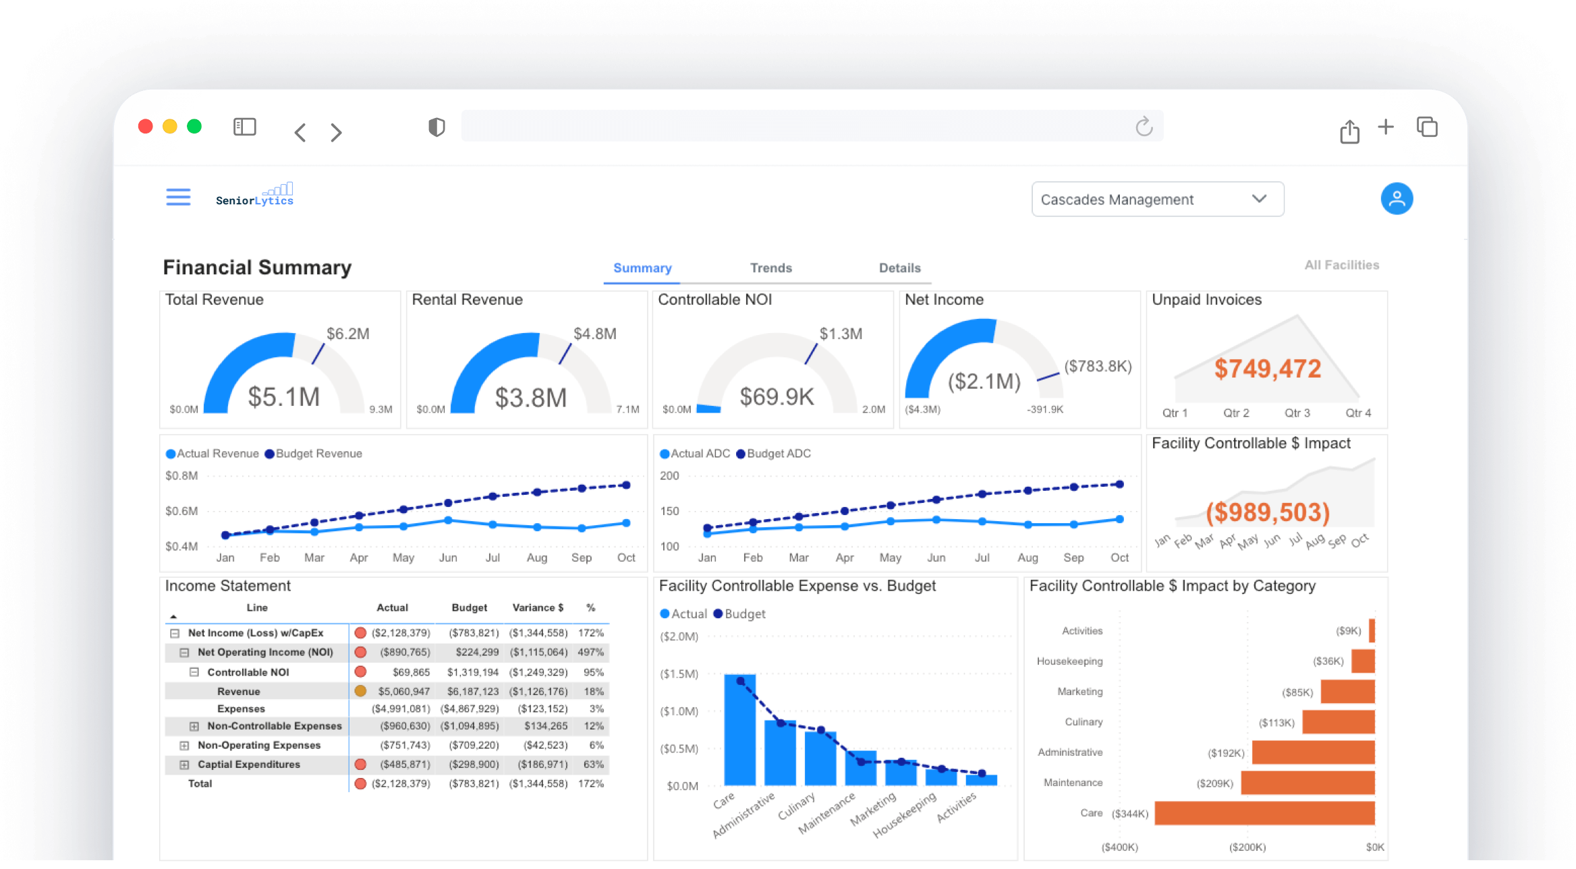Click the All Facilities filter link

coord(1341,265)
